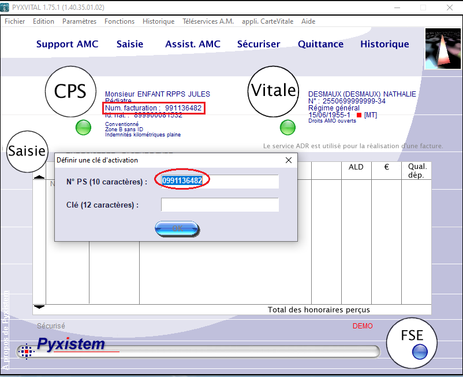Viewport: 463px width, 377px height.
Task: Click the 'Régime général' text
Action: (x=334, y=108)
